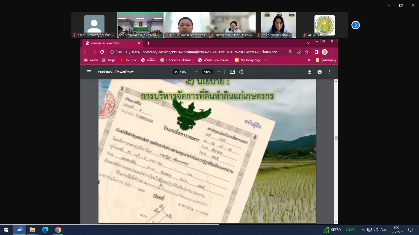Image resolution: width=419 pixels, height=235 pixels.
Task: Open the แท็บใหม่ bookmark
Action: point(148,60)
